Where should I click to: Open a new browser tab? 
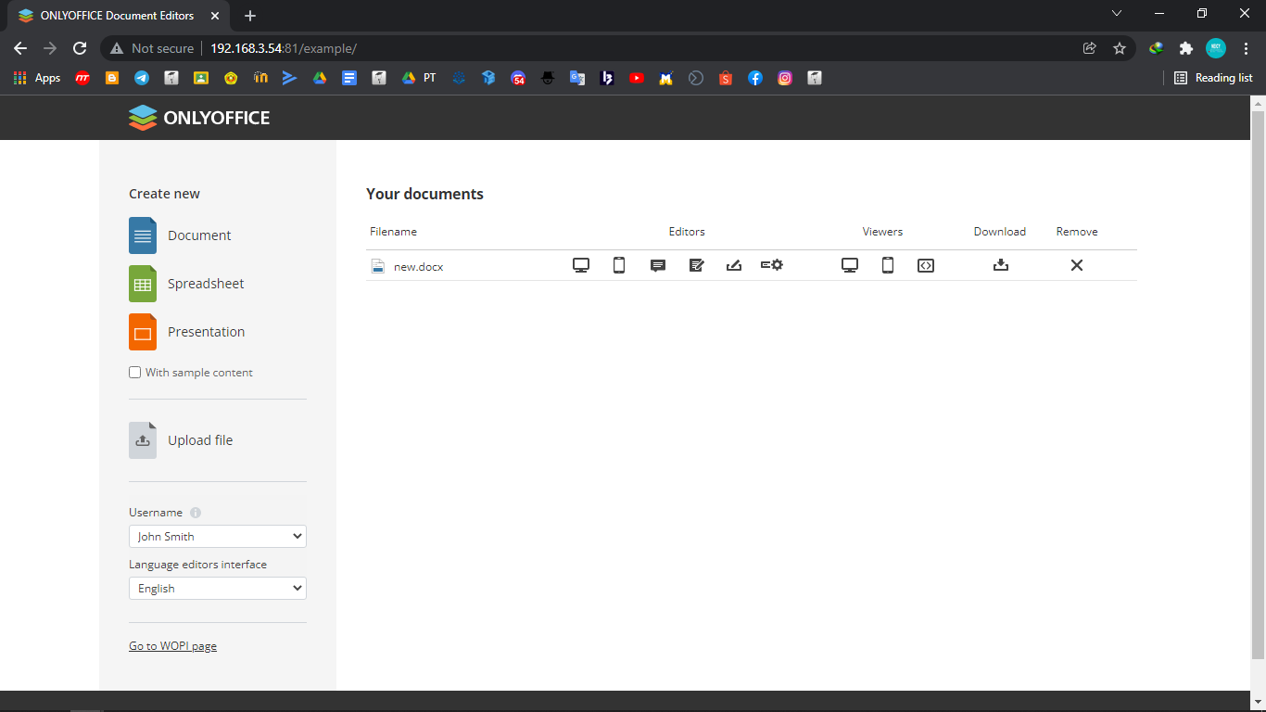pos(250,16)
